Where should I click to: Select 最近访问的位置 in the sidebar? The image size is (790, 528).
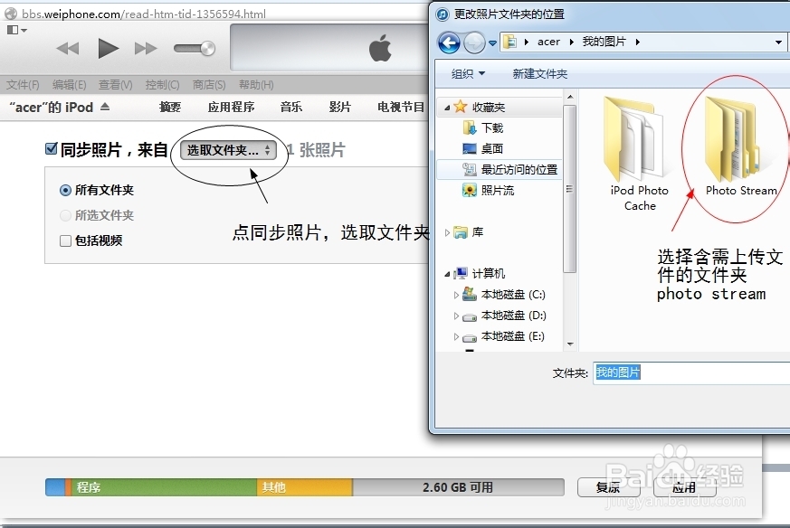519,170
